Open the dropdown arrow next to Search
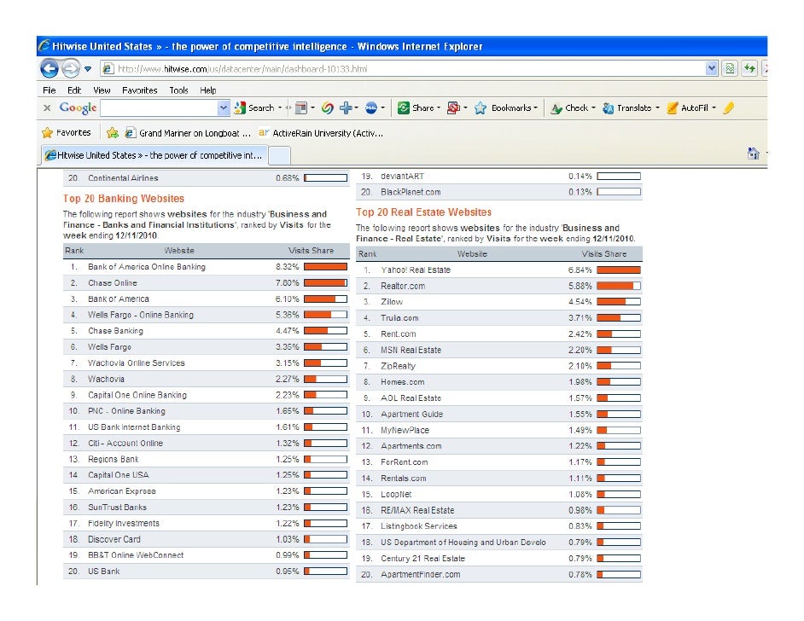Viewport: 804px width, 621px height. pos(280,107)
